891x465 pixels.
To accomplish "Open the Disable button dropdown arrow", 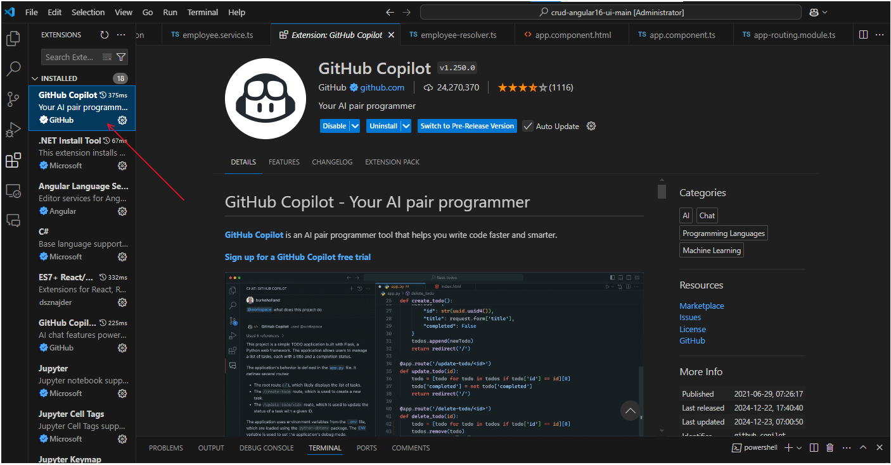I will (355, 126).
